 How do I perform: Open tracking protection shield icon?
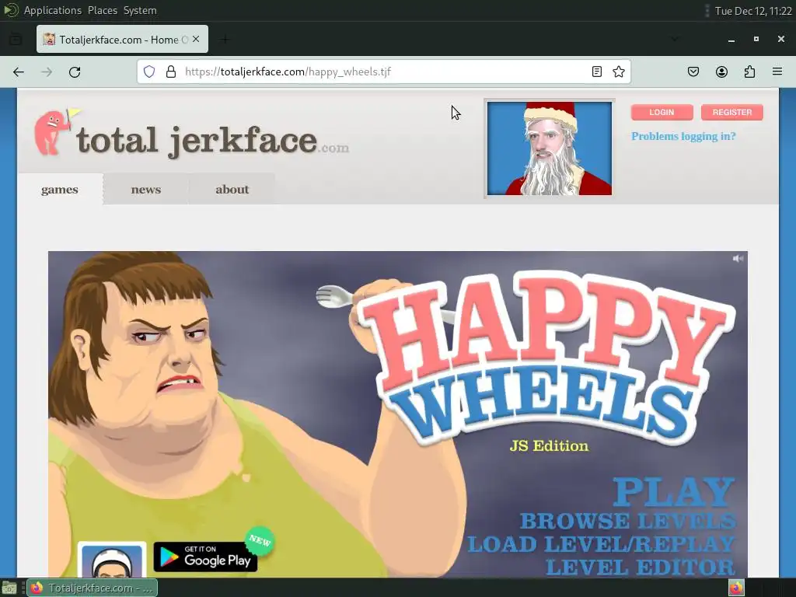coord(148,72)
